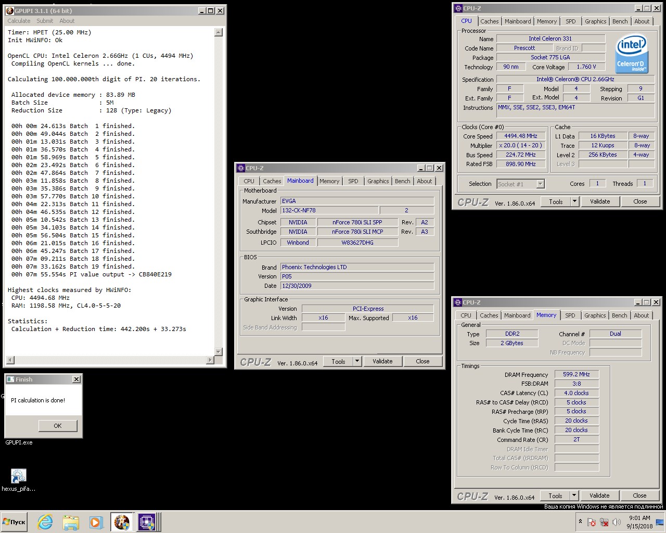Image resolution: width=666 pixels, height=533 pixels.
Task: Open Caches tab in CPU tab CPU-Z window
Action: [x=489, y=21]
